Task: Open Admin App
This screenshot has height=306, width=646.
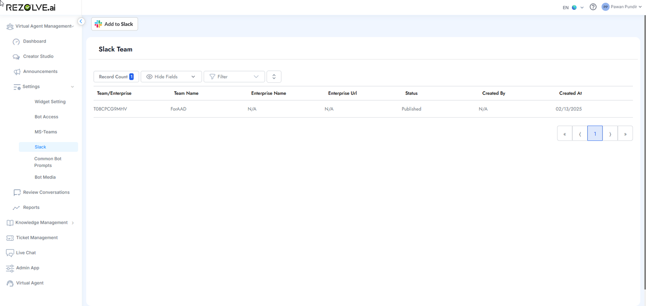Action: 27,268
